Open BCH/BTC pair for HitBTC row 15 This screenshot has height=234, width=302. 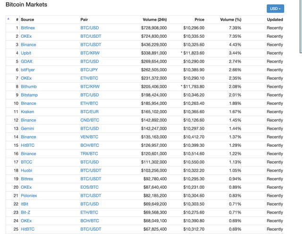[90, 145]
